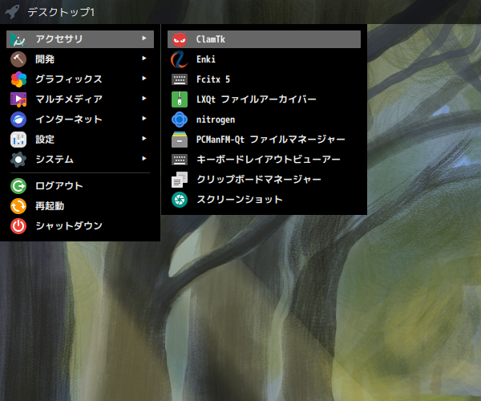Click the インターネット globe icon

tap(18, 119)
